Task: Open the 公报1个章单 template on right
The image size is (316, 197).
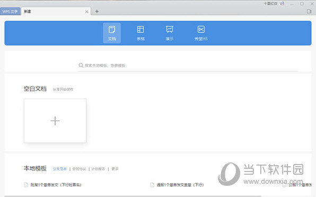Action: point(300,185)
